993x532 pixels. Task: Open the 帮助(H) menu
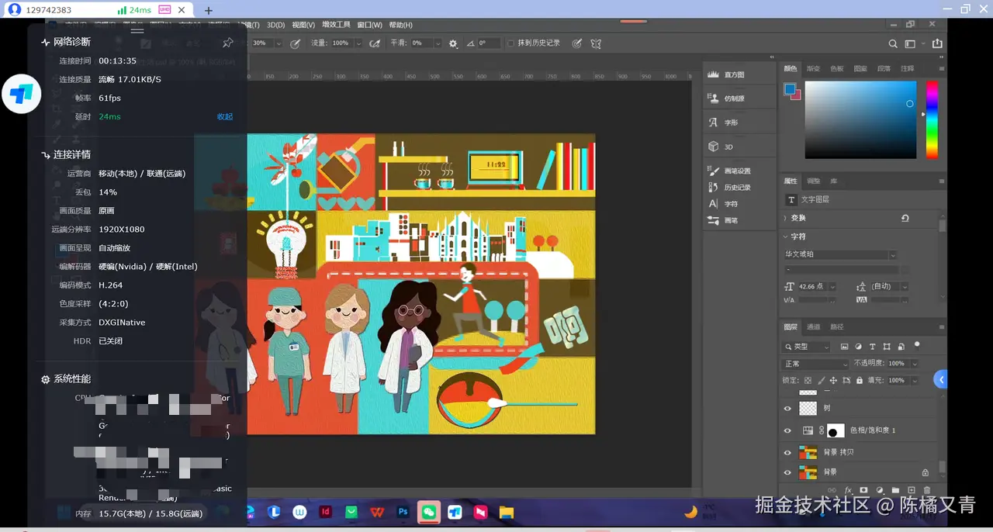coord(400,25)
